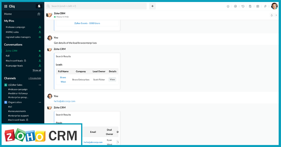
Task: Click icon beside regional-sales-managers pin
Action: (40, 37)
